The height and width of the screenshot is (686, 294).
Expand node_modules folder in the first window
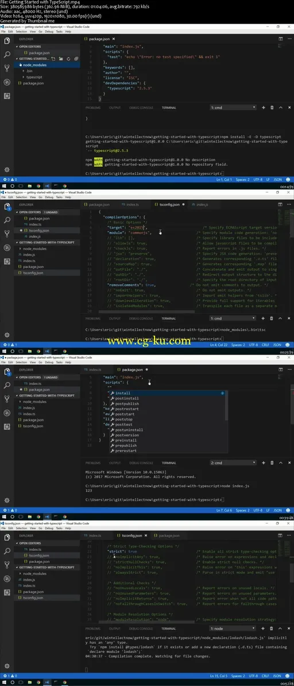47,65
